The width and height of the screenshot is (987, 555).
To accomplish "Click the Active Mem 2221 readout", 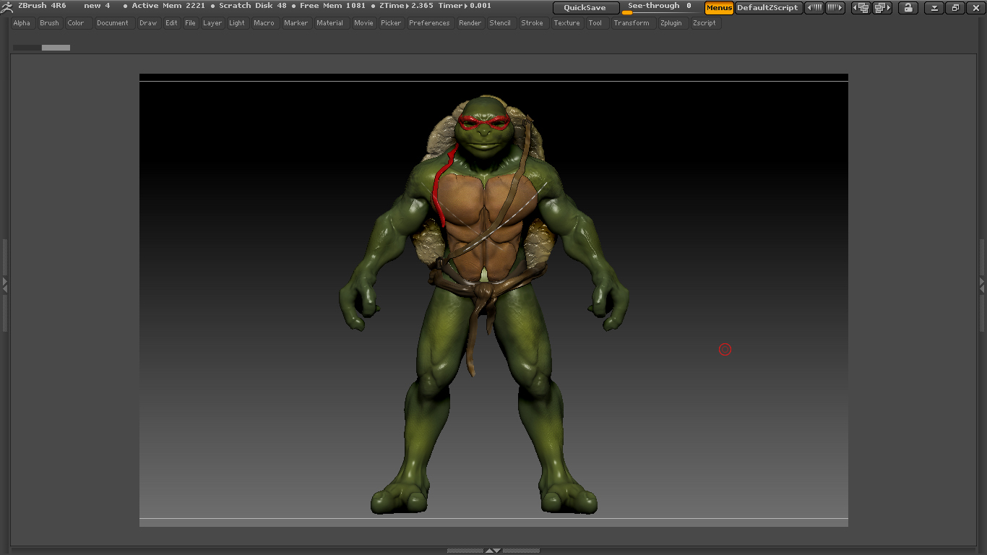I will 168,6.
